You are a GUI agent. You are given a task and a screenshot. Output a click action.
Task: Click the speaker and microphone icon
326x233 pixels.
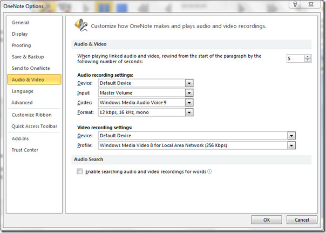(x=81, y=25)
